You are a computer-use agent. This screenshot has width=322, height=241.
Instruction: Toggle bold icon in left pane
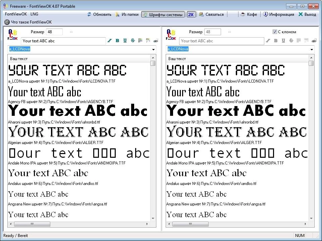117,41
